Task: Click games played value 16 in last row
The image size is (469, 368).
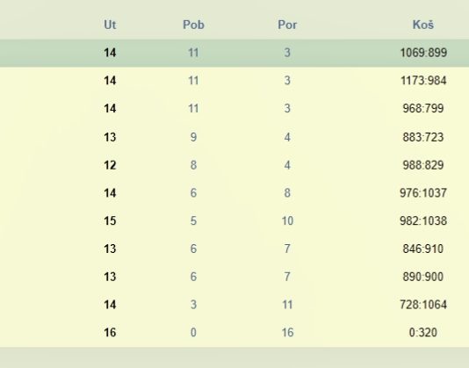Action: 110,332
